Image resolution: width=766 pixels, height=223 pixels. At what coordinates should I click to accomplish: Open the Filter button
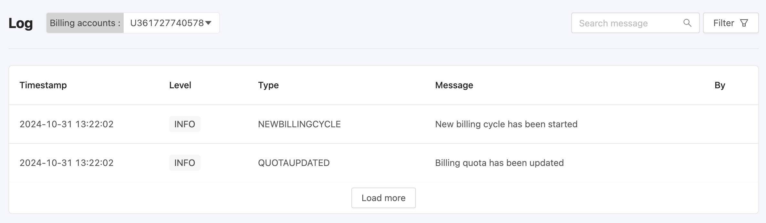pyautogui.click(x=731, y=23)
